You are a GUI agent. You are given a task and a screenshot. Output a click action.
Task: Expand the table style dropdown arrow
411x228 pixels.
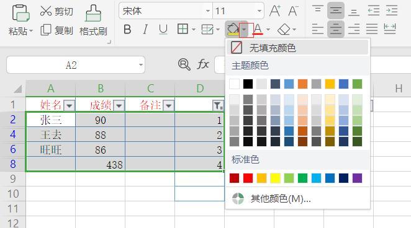tap(218, 29)
